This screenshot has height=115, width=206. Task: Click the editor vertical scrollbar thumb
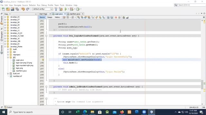point(202,84)
